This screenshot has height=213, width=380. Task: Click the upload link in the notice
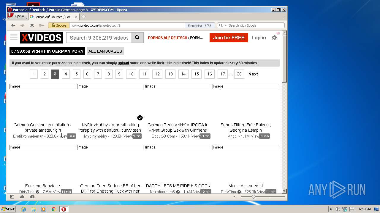[x=123, y=63]
